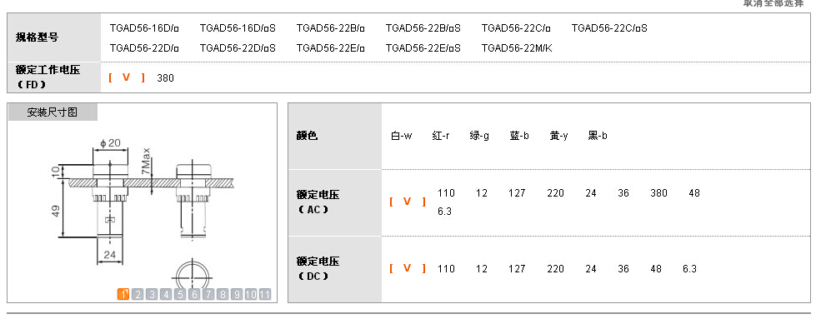The width and height of the screenshot is (816, 319).
Task: Jump to image page 11
Action: click(x=265, y=295)
